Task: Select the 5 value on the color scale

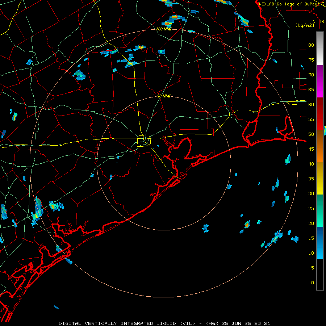Action: tap(313, 268)
